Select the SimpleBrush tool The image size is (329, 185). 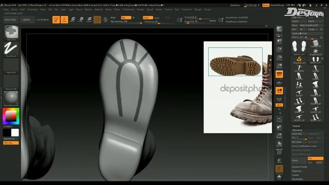(x=299, y=60)
